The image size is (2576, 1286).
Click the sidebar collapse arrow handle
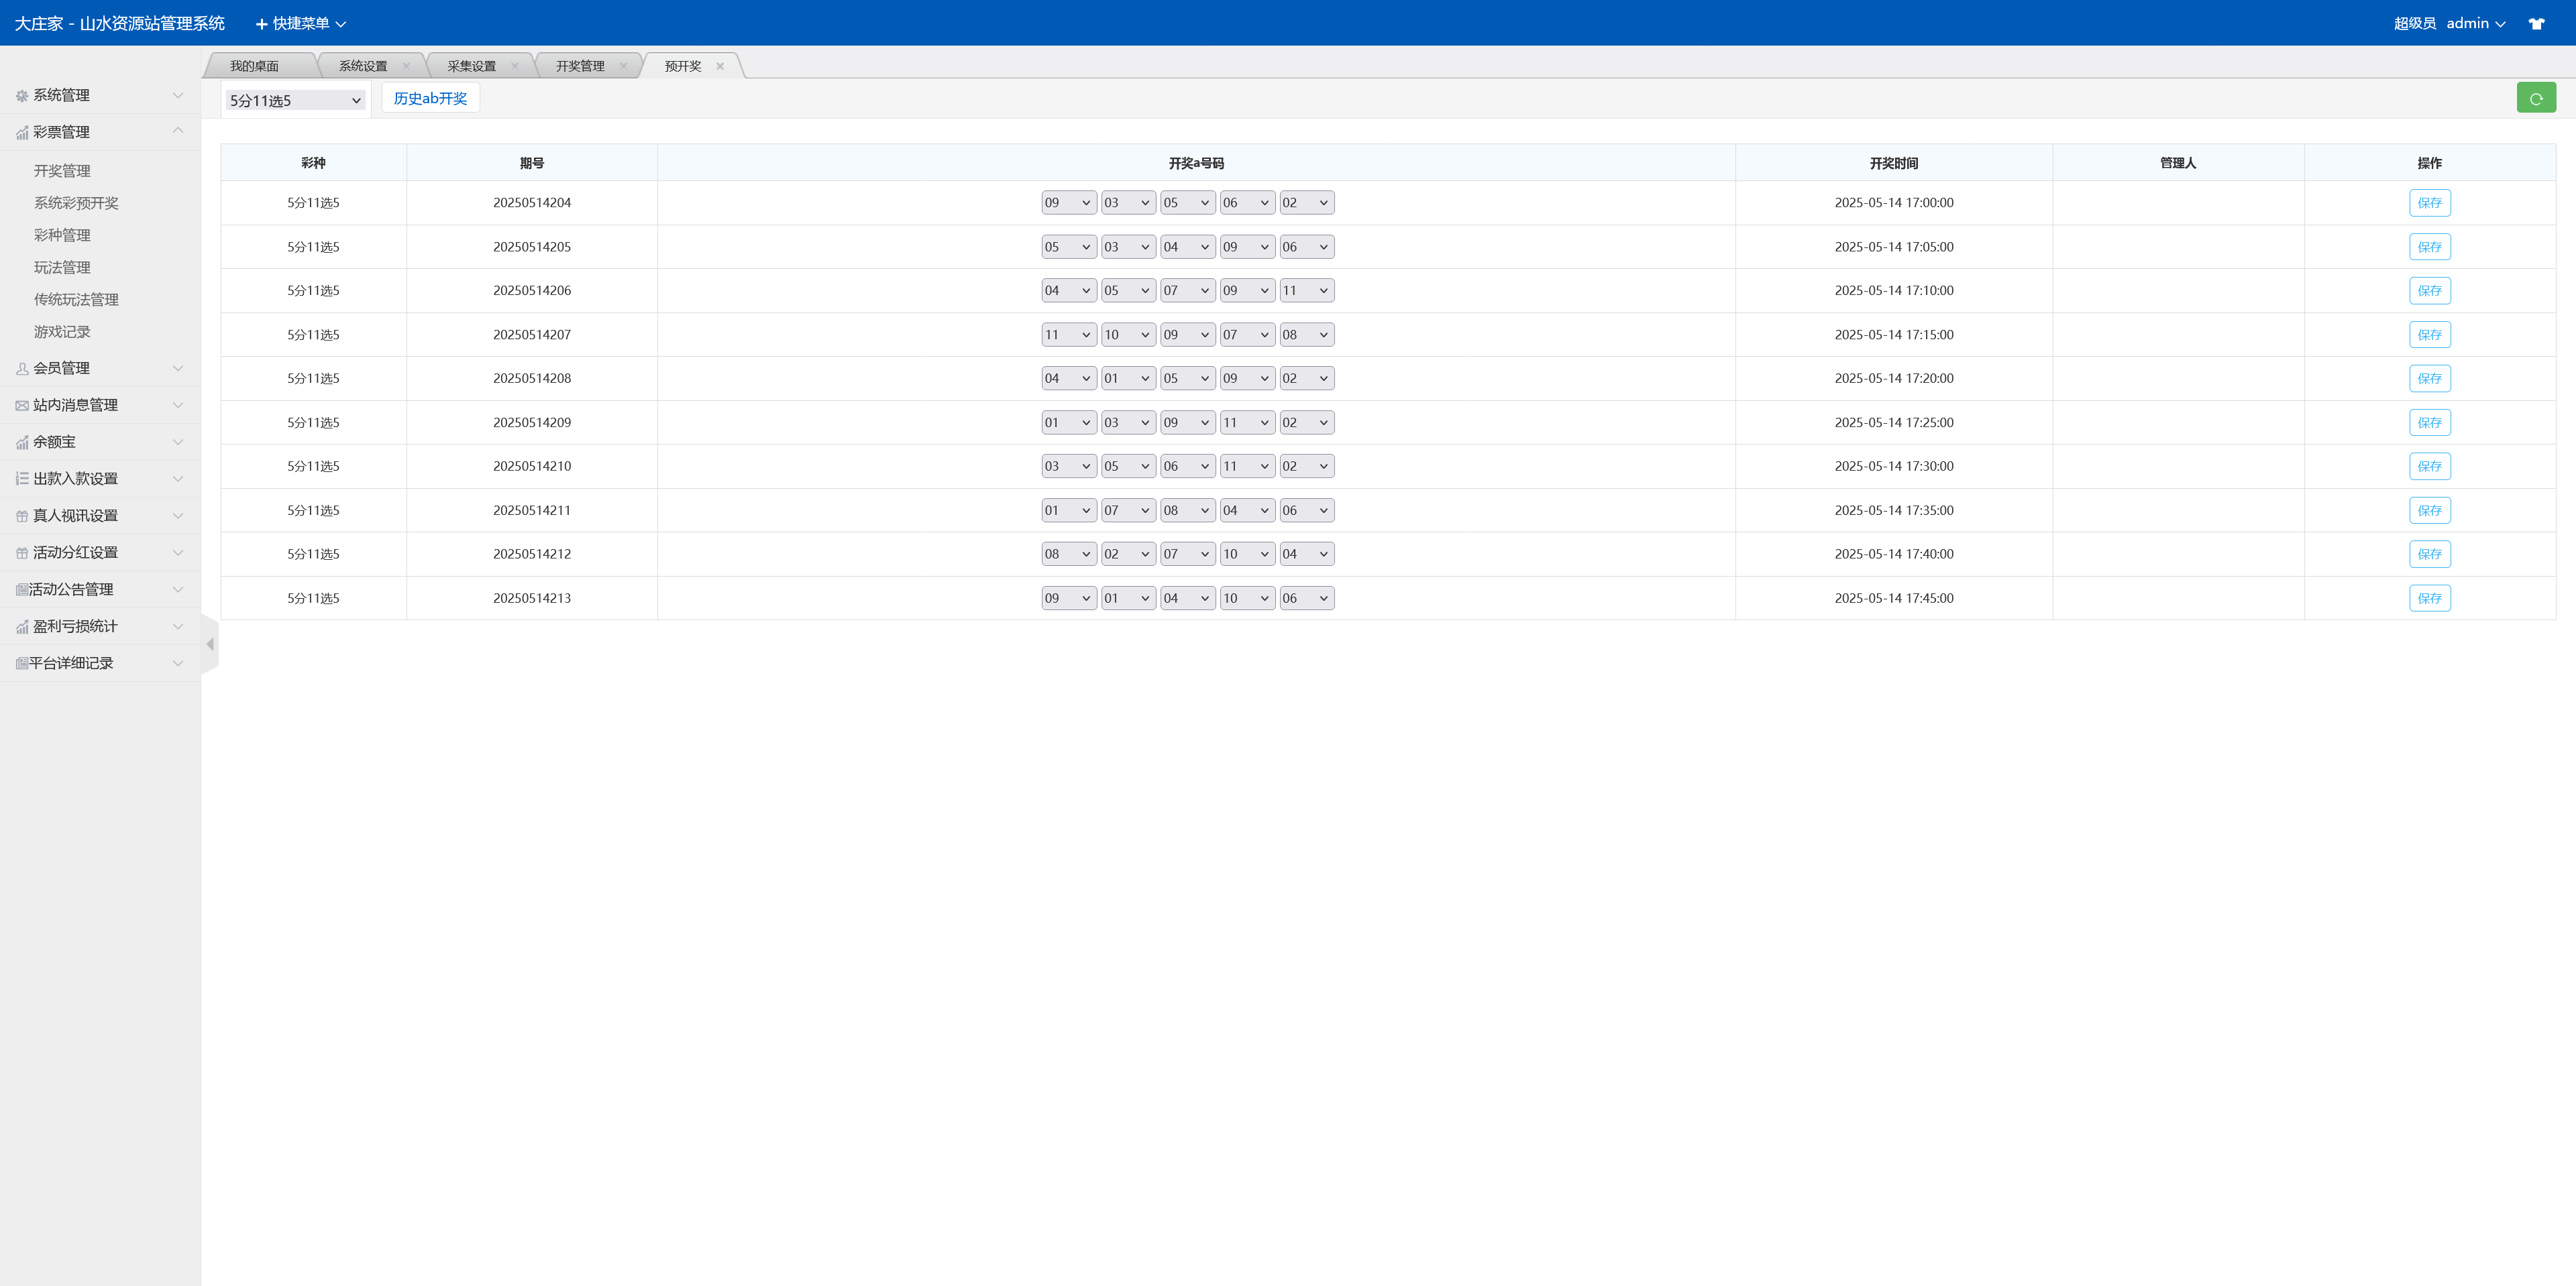(x=210, y=644)
